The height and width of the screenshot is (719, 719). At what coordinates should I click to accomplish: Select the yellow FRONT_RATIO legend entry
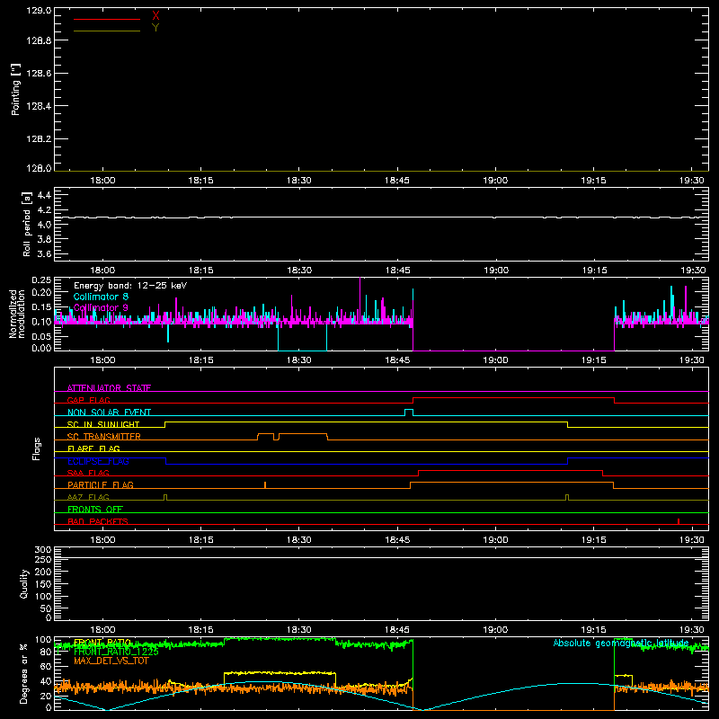[x=102, y=643]
